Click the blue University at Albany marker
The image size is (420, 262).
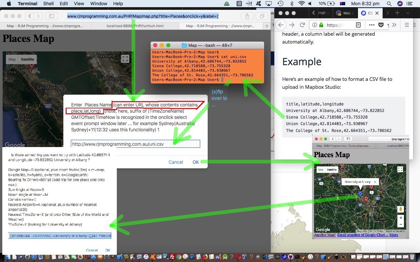coord(360,194)
